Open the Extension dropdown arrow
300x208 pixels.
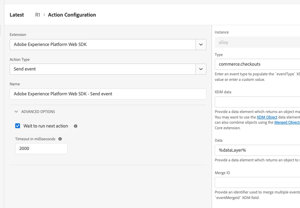(x=201, y=44)
